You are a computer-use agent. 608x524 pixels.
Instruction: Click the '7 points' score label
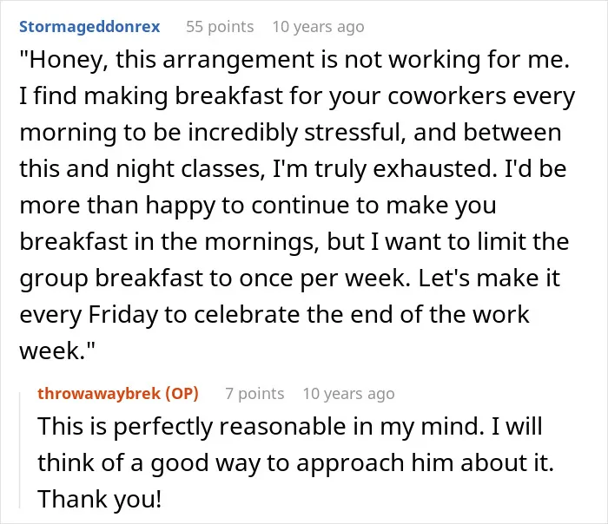pos(254,394)
